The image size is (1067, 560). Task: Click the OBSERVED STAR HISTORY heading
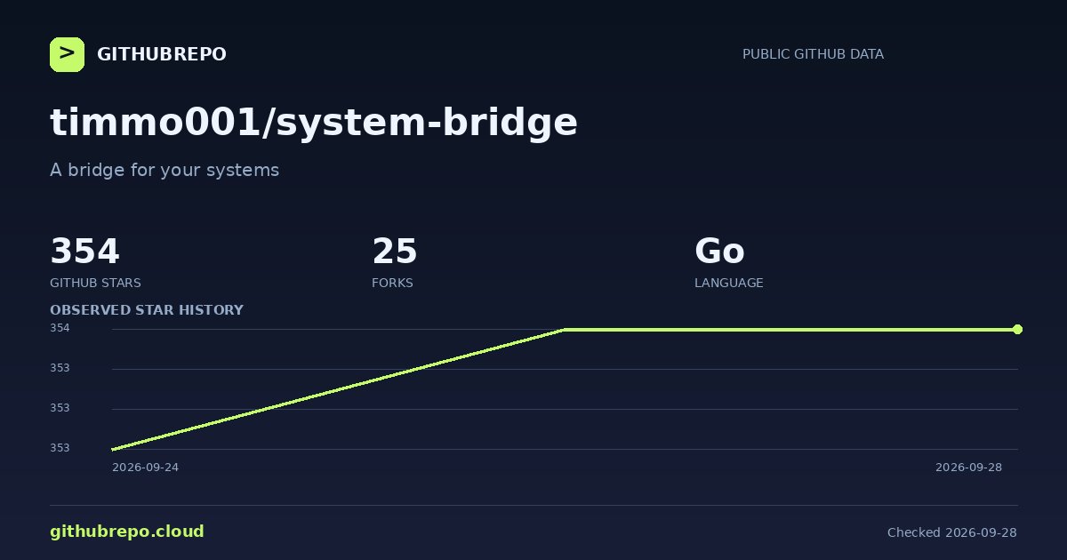coord(147,310)
